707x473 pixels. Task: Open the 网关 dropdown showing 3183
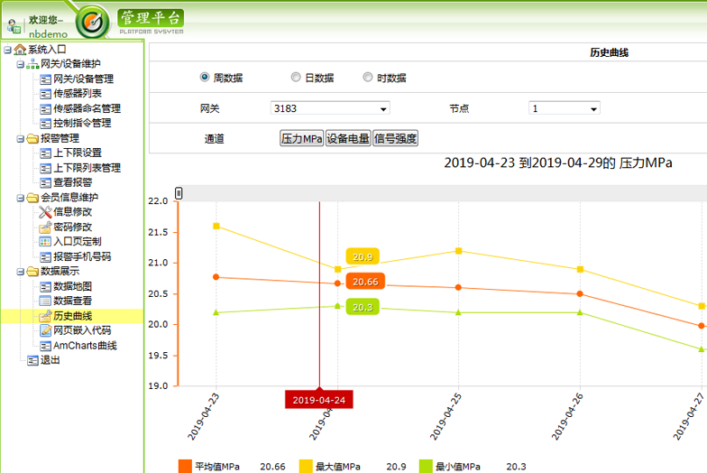tap(330, 108)
